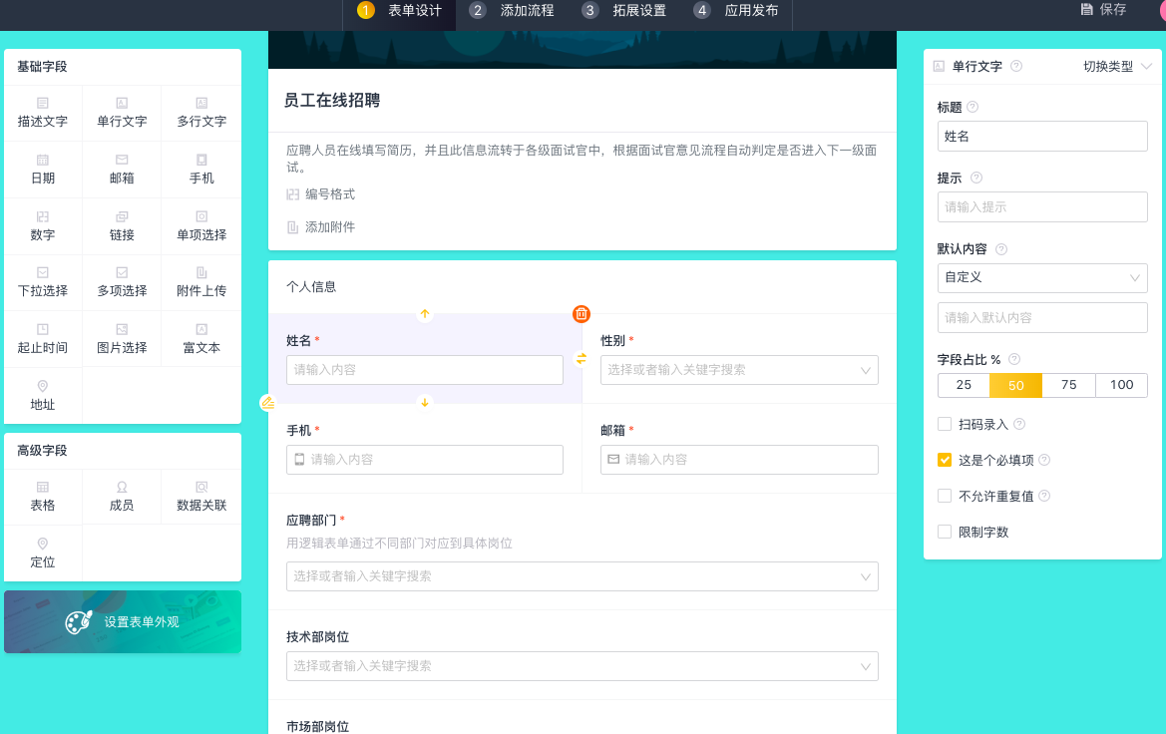This screenshot has height=734, width=1166.
Task: Add a 成员 member advanced field
Action: 122,497
